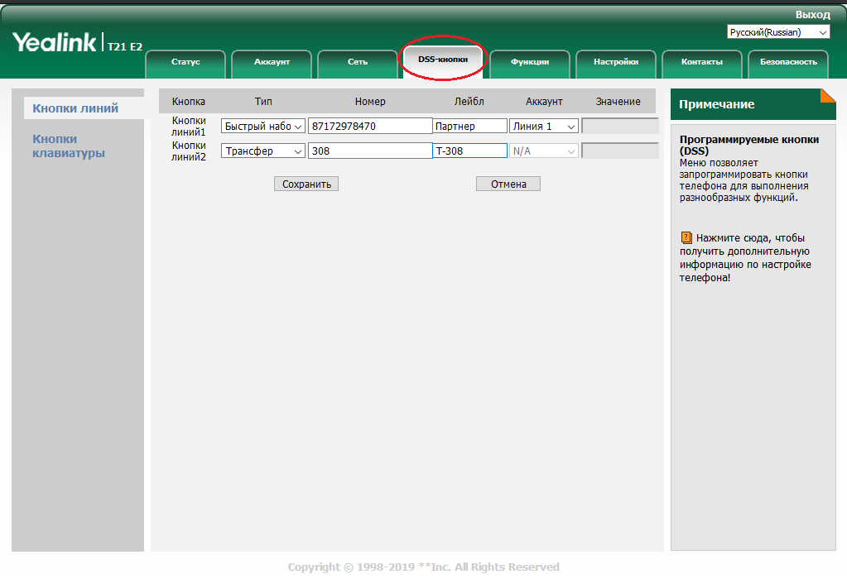Click the number field containing 87172978470

coord(369,127)
